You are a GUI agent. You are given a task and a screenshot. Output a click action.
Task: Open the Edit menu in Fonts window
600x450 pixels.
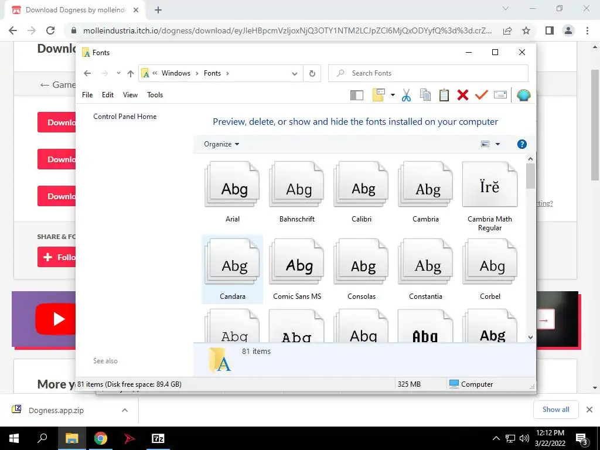[x=108, y=95]
